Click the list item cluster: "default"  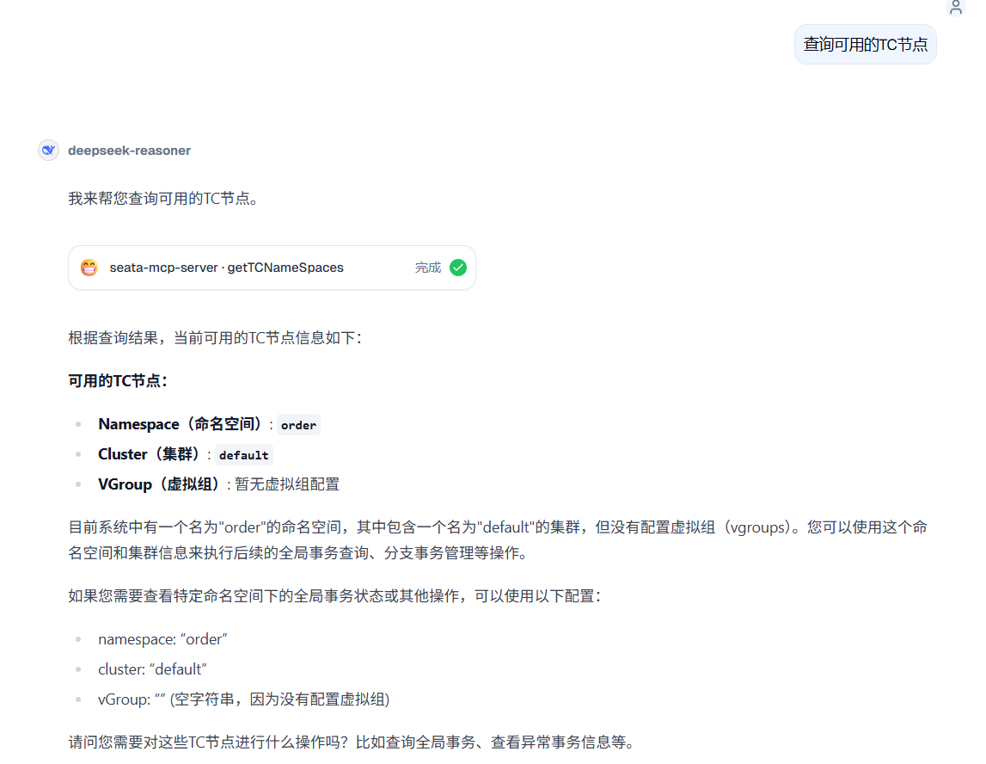pos(153,669)
